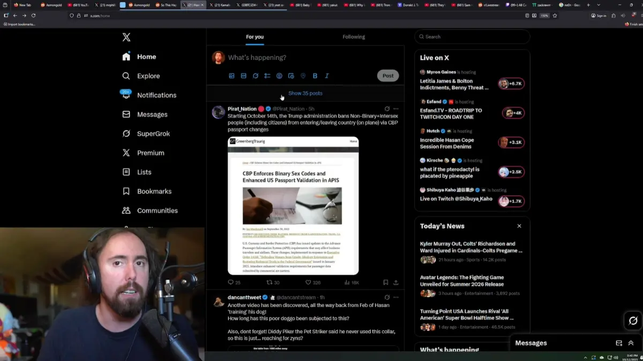Open Premium in the sidebar
643x361 pixels.
(143, 153)
